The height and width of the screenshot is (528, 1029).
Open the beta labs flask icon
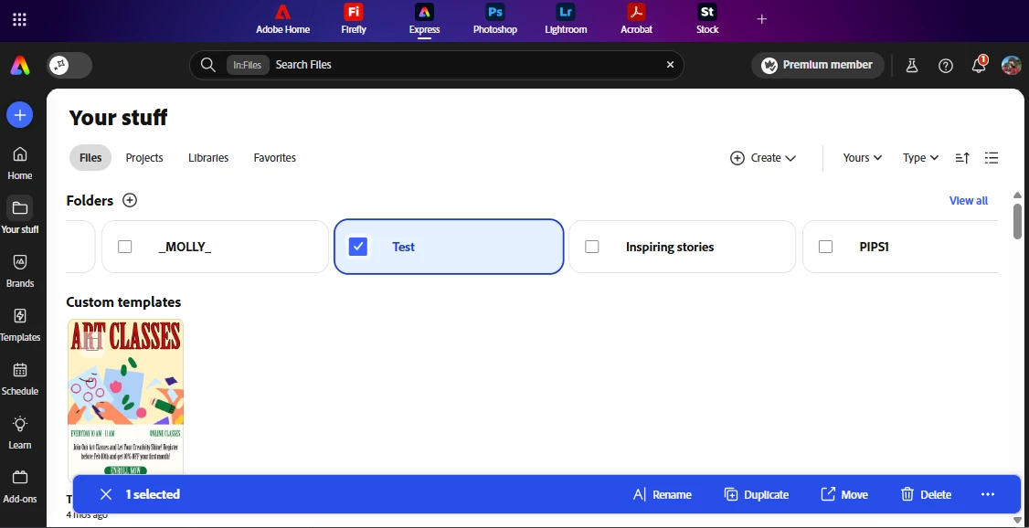pos(911,65)
